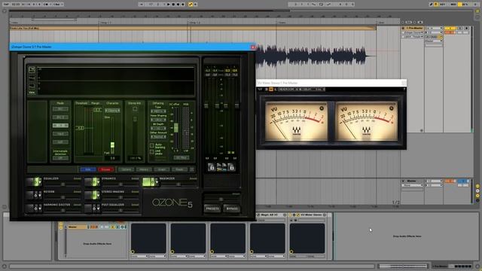Click the right output meter lock icon

coord(231,167)
